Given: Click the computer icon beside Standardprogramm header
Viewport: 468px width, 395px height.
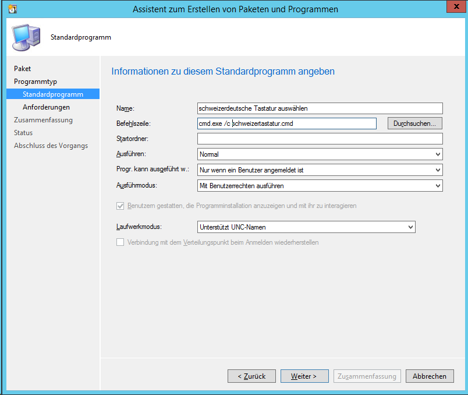Looking at the screenshot, I should [x=26, y=37].
